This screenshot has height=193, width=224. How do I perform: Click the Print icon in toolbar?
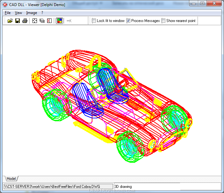tap(25, 21)
